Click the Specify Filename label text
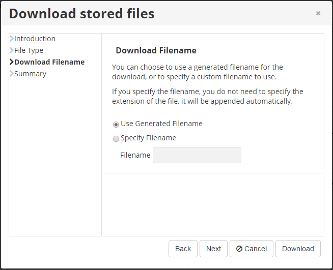Viewport: 333px width, 270px height. coord(148,138)
